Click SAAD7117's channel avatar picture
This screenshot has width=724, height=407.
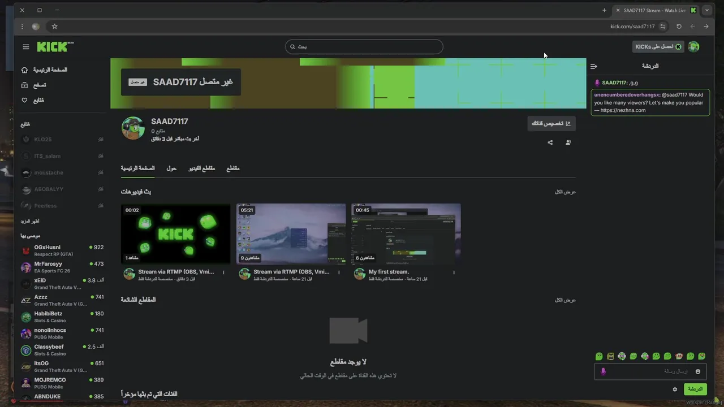click(x=133, y=128)
